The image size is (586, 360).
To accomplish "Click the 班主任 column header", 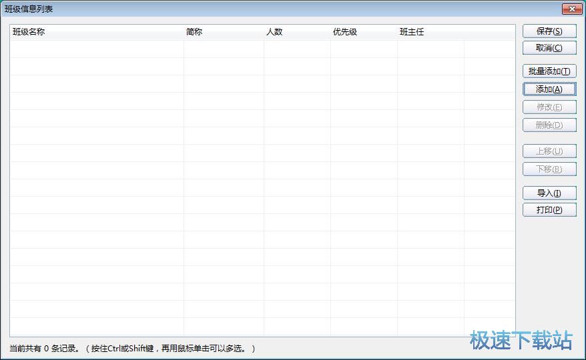I will tap(431, 32).
